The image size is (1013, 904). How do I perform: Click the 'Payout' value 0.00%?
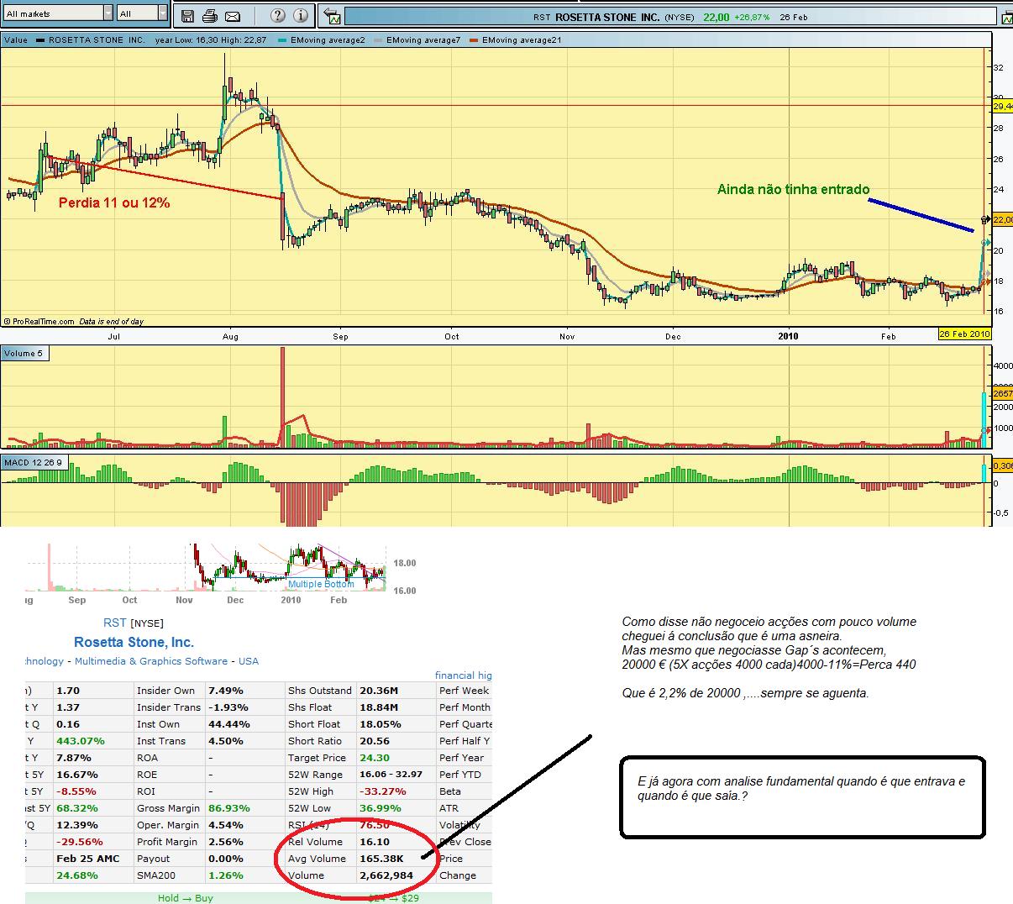(x=226, y=859)
